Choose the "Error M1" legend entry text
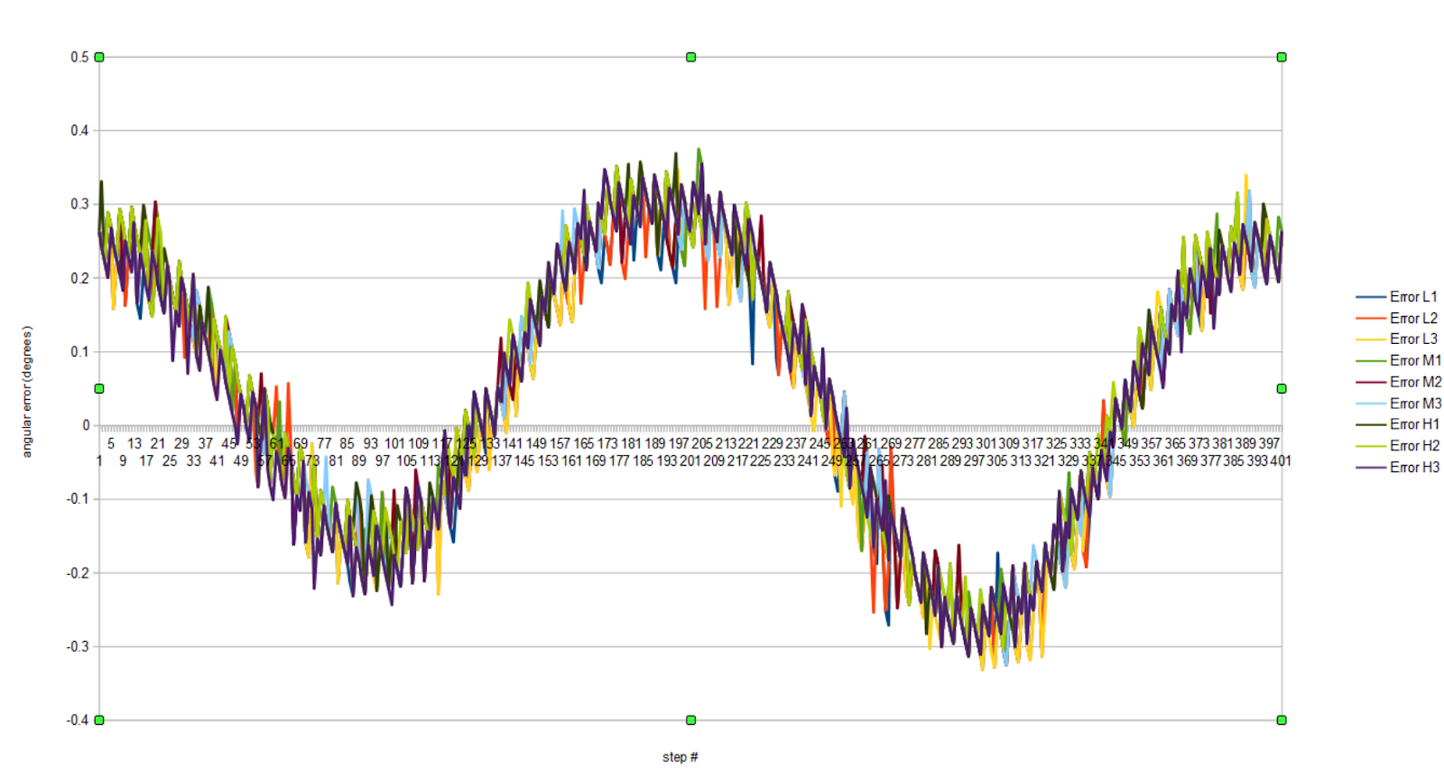Image resolution: width=1444 pixels, height=770 pixels. tap(1415, 360)
